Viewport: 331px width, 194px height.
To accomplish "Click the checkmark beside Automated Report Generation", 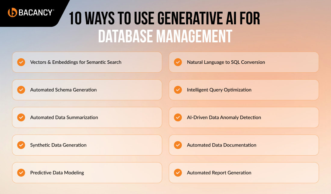I will 178,172.
